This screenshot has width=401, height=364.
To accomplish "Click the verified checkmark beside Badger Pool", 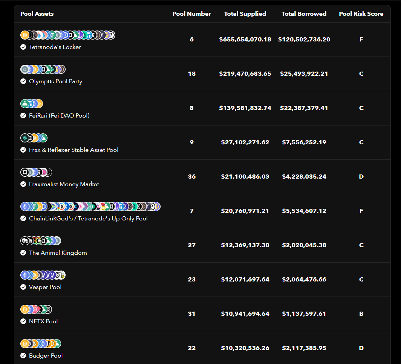I will tap(23, 356).
